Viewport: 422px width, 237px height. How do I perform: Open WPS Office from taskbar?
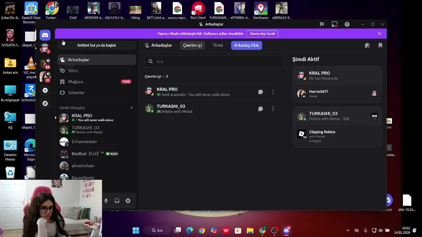pos(226,230)
